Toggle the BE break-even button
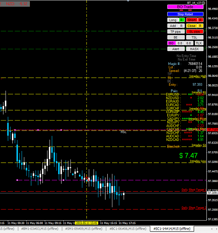The width and height of the screenshot is (218, 233). 176,37
